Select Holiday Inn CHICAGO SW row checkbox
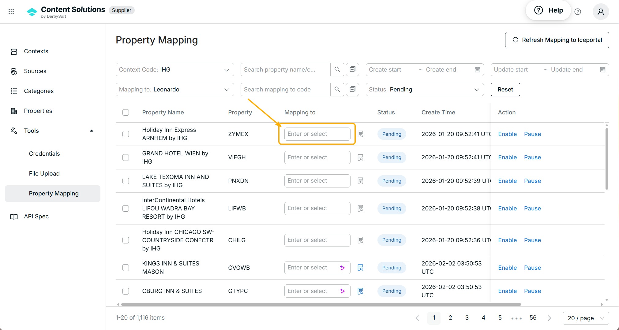This screenshot has width=619, height=330. click(126, 240)
